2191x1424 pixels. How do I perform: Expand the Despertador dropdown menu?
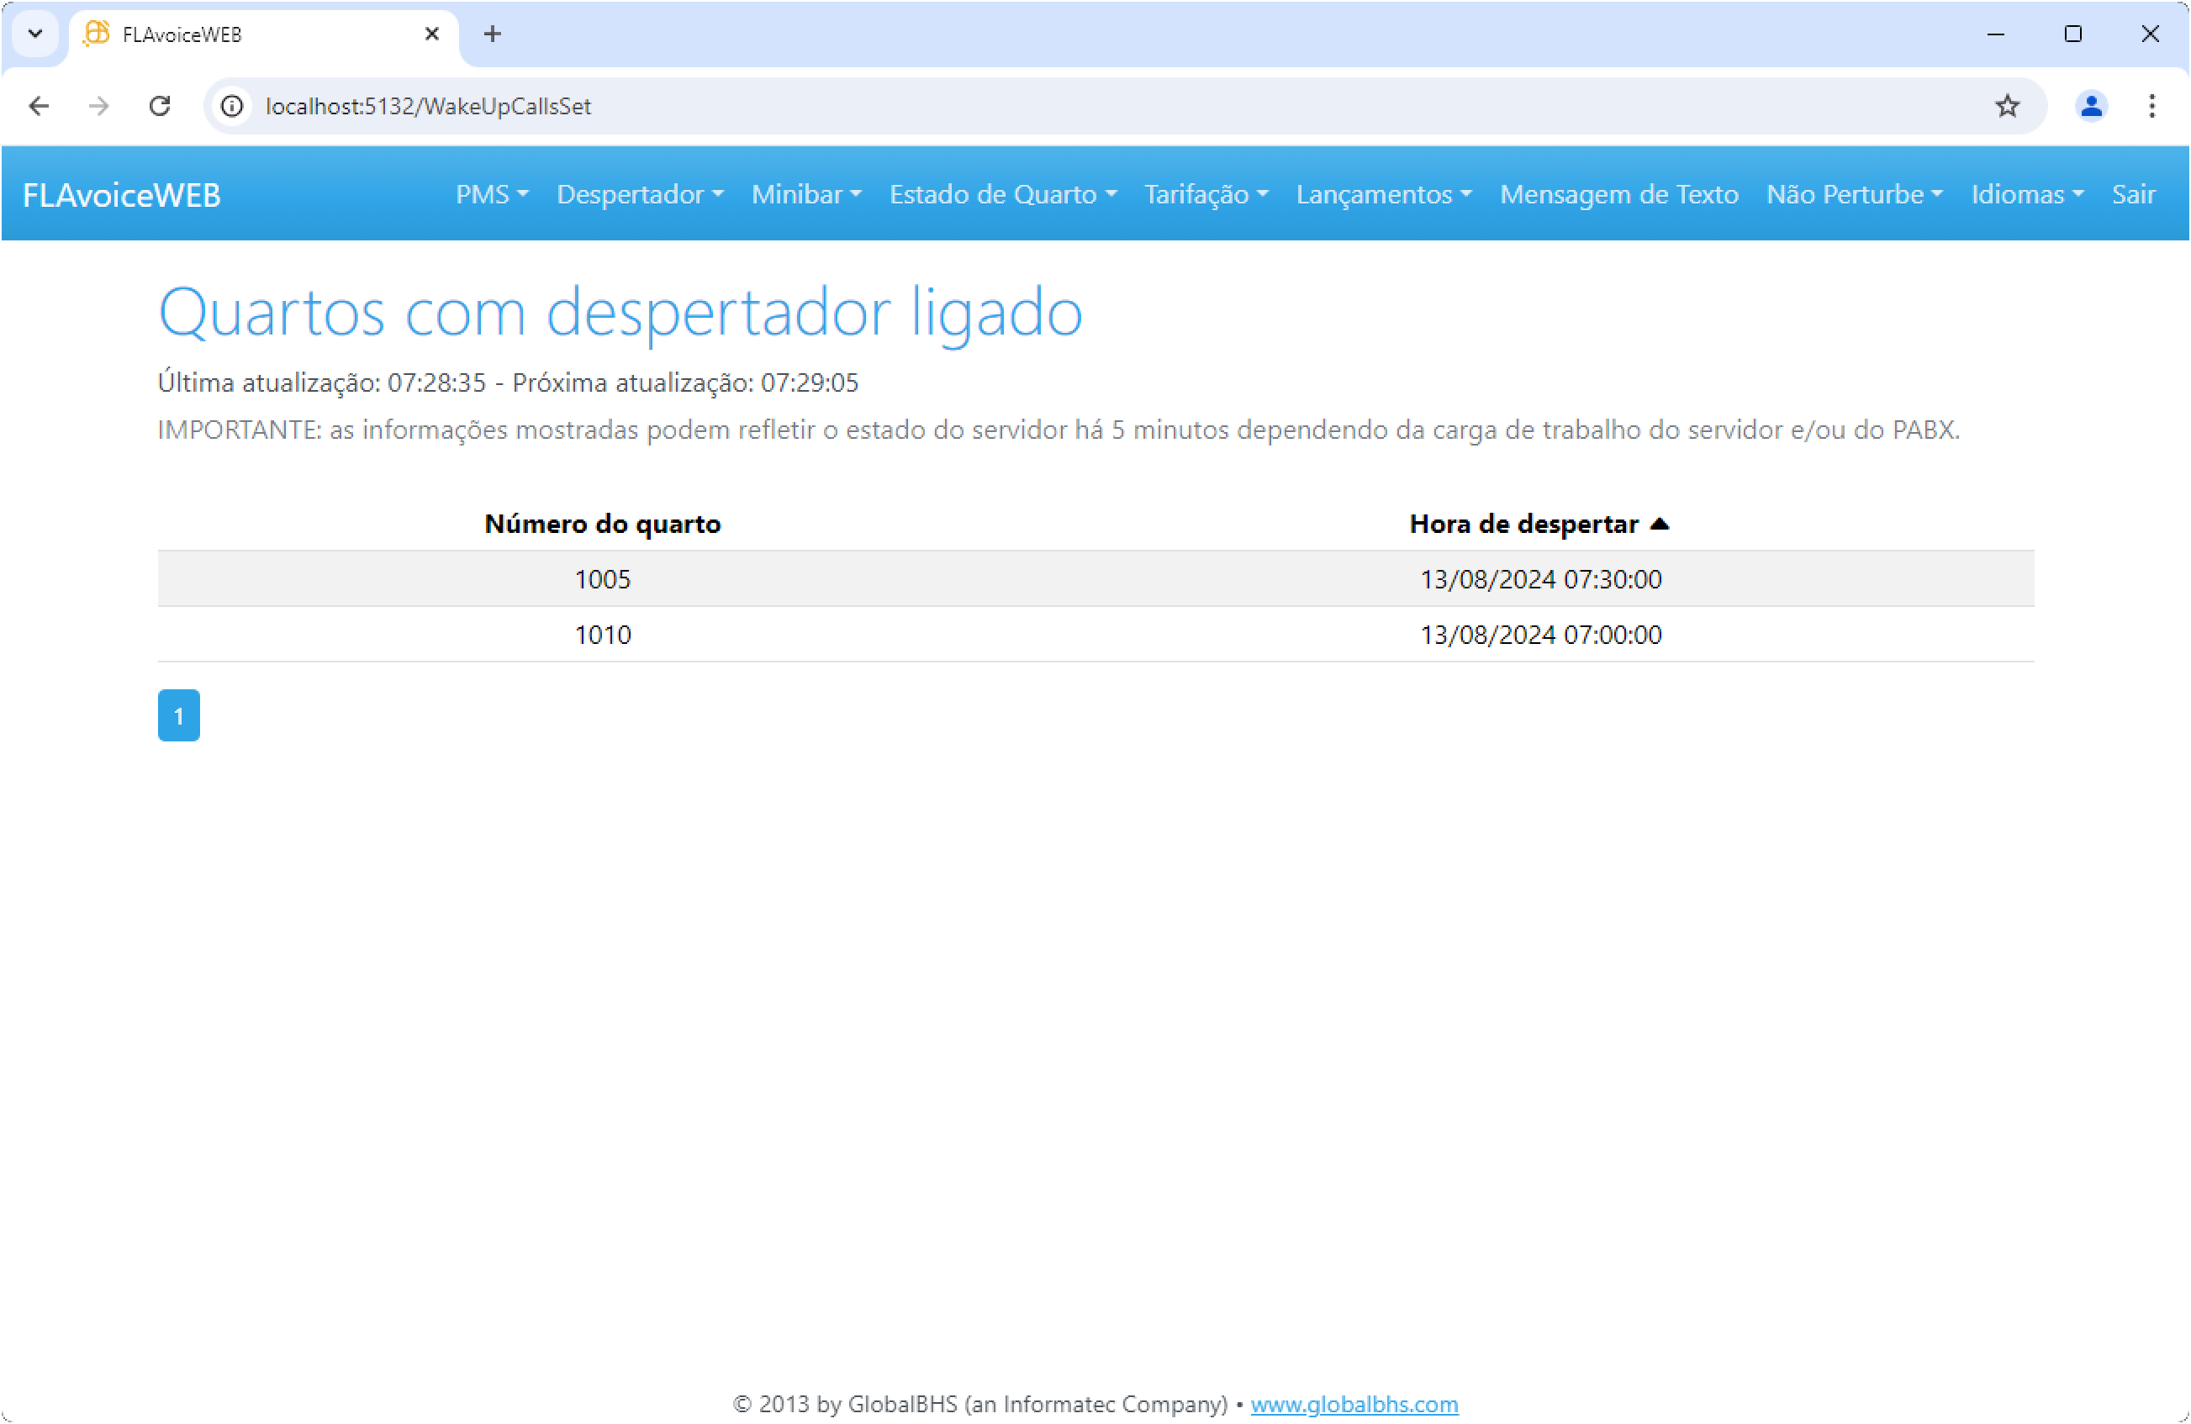640,194
